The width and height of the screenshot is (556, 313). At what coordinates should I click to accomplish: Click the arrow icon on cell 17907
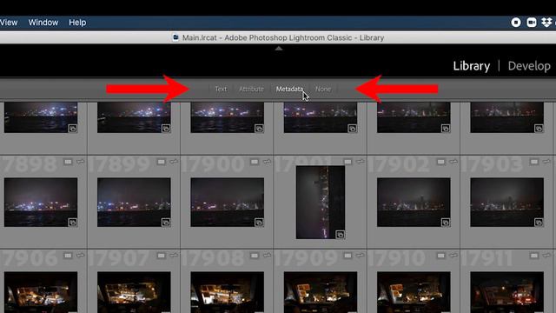click(174, 256)
